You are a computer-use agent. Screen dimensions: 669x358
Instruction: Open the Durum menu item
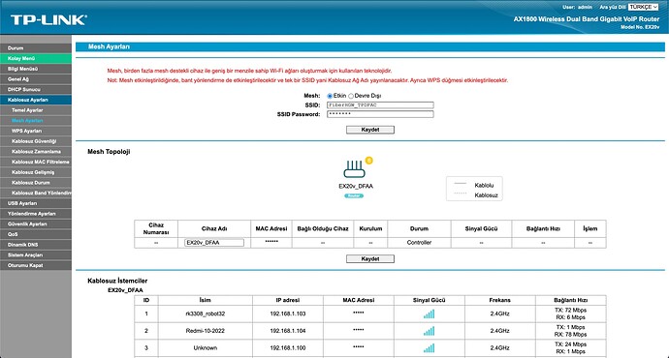(36, 48)
